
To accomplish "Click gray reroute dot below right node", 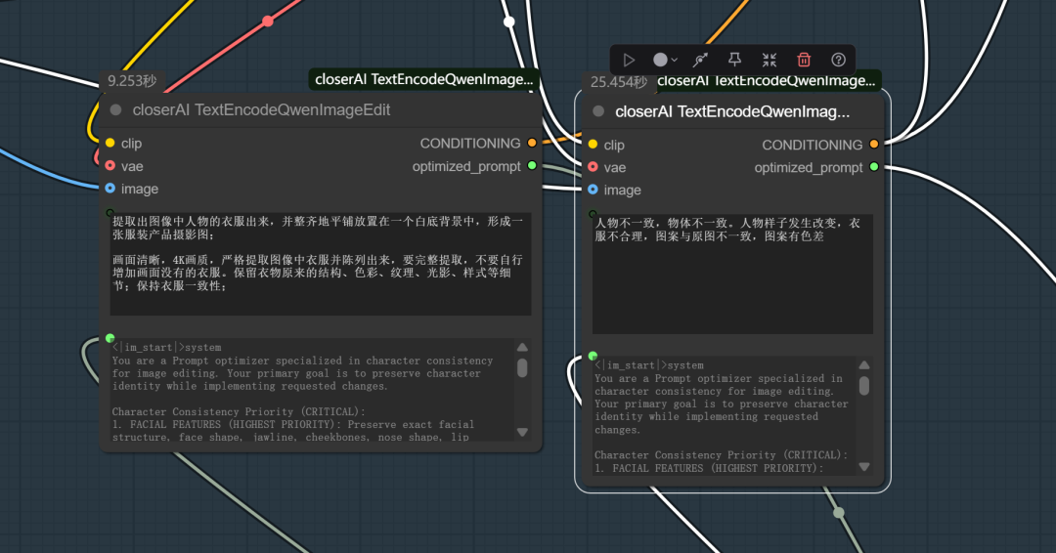I will 839,513.
